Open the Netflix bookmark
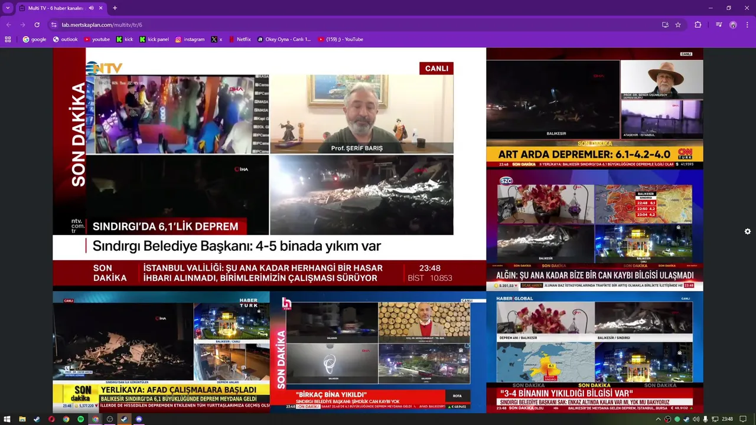The width and height of the screenshot is (756, 425). coord(240,40)
